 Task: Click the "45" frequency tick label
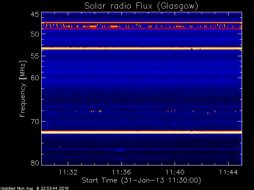coord(35,14)
